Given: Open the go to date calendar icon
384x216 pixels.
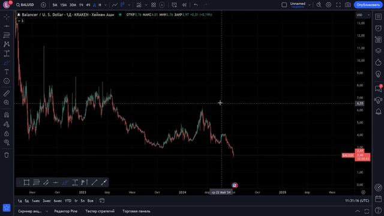Looking at the screenshot, I should click(102, 201).
